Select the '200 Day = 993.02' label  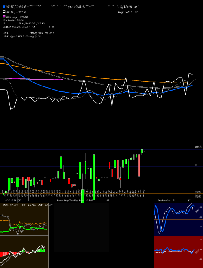17,17
